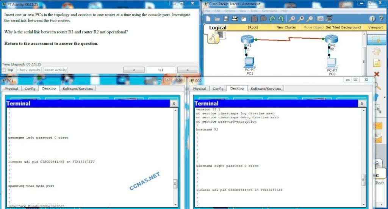Screen dimensions: 388x209
Task: Open the Options menu
Action: [x=230, y=11]
